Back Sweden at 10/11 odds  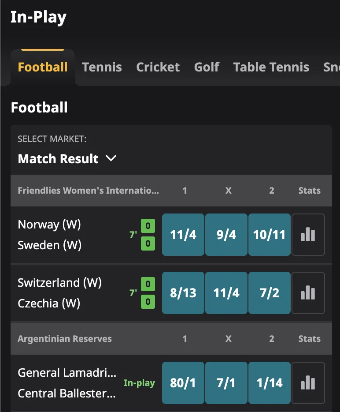tap(269, 234)
